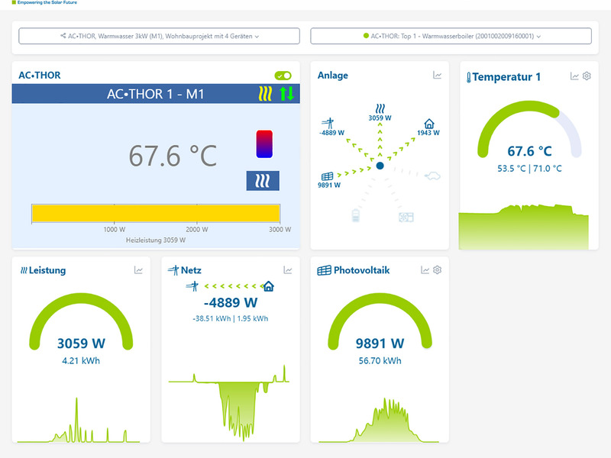Screen dimensions: 611x458
Task: Click the green up-down arrows icon
Action: pyautogui.click(x=287, y=94)
